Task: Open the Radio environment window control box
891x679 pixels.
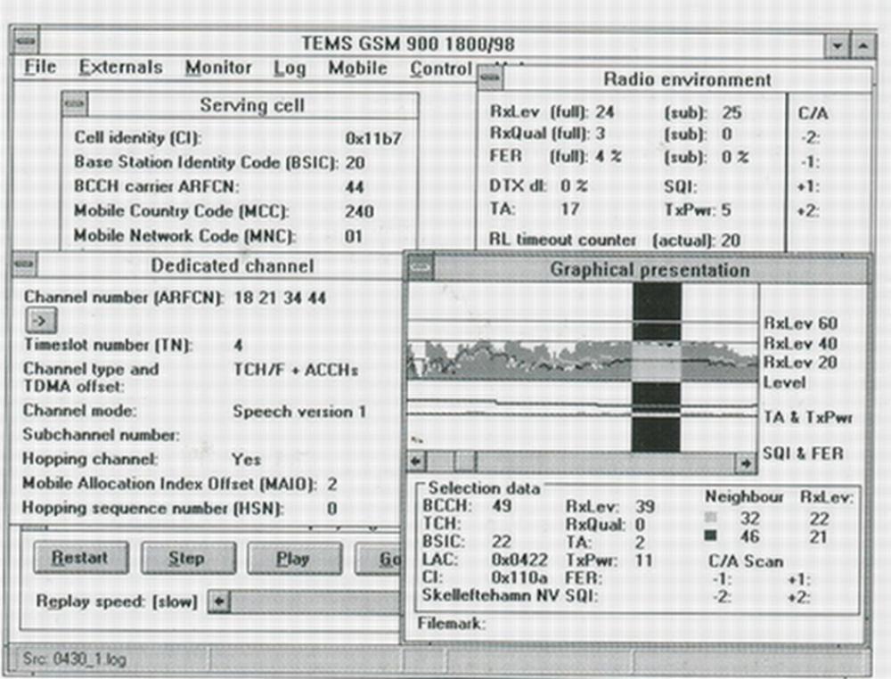Action: pyautogui.click(x=490, y=78)
